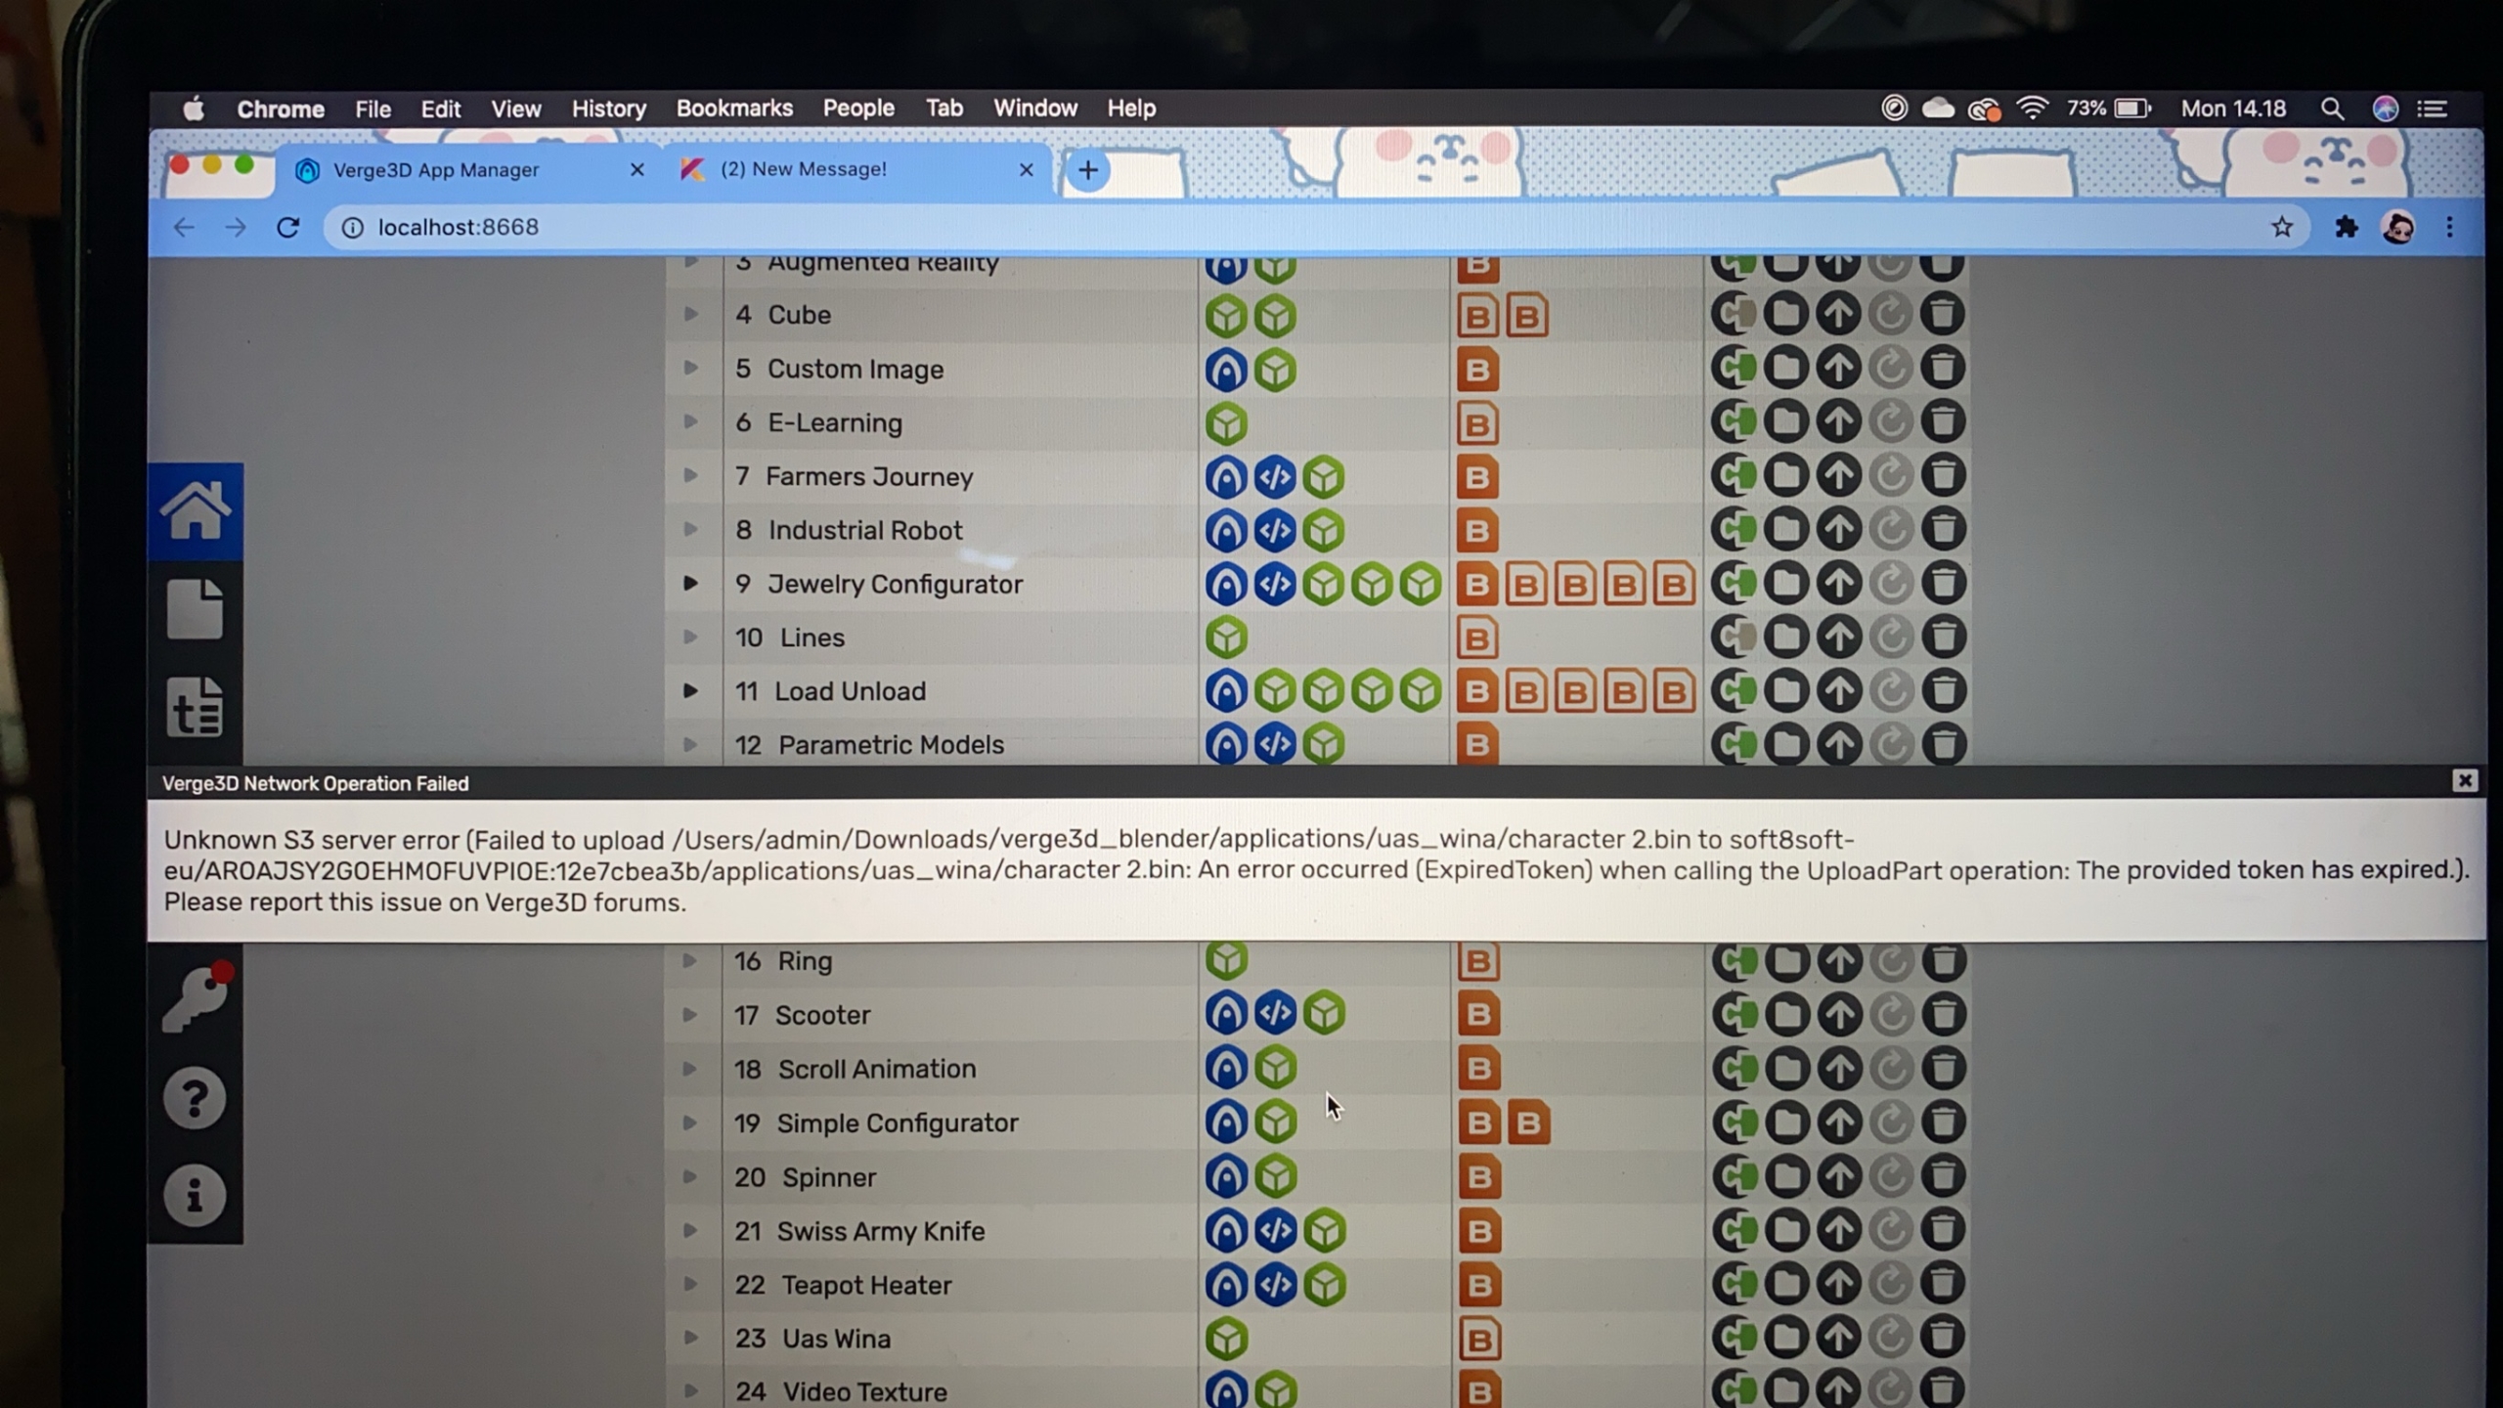Delete the Cube application trash icon

click(x=1943, y=315)
